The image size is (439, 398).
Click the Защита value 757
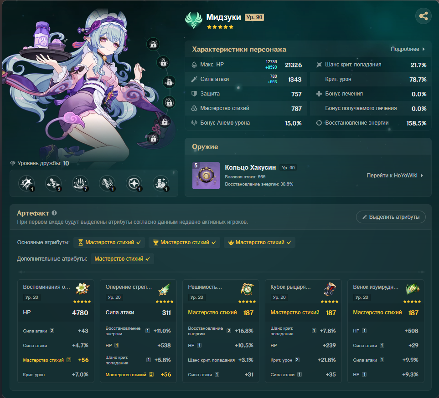(x=296, y=94)
